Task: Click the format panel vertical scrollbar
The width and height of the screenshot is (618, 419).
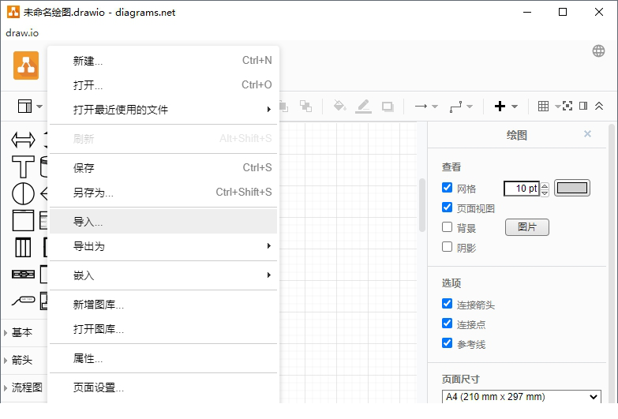Action: click(x=612, y=263)
